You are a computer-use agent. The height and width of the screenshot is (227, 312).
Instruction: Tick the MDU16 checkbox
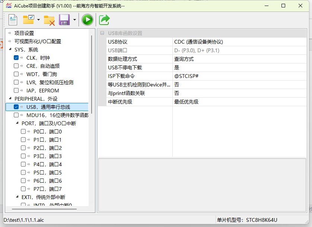click(x=16, y=115)
